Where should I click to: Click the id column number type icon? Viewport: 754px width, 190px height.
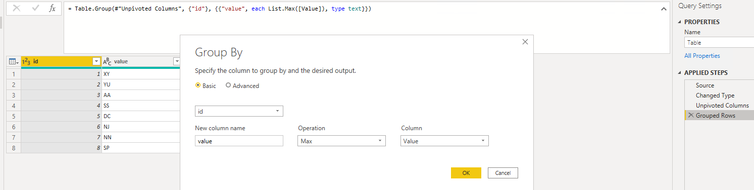26,61
